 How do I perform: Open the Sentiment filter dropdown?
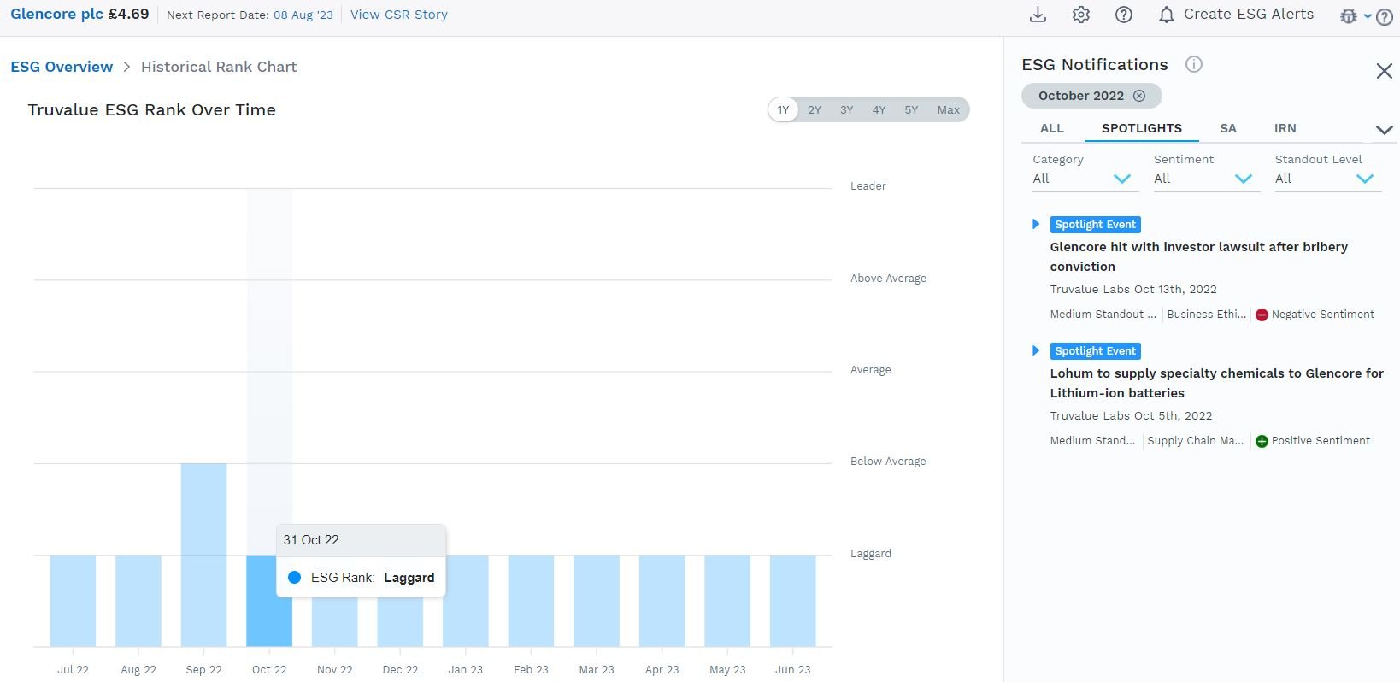coord(1206,179)
